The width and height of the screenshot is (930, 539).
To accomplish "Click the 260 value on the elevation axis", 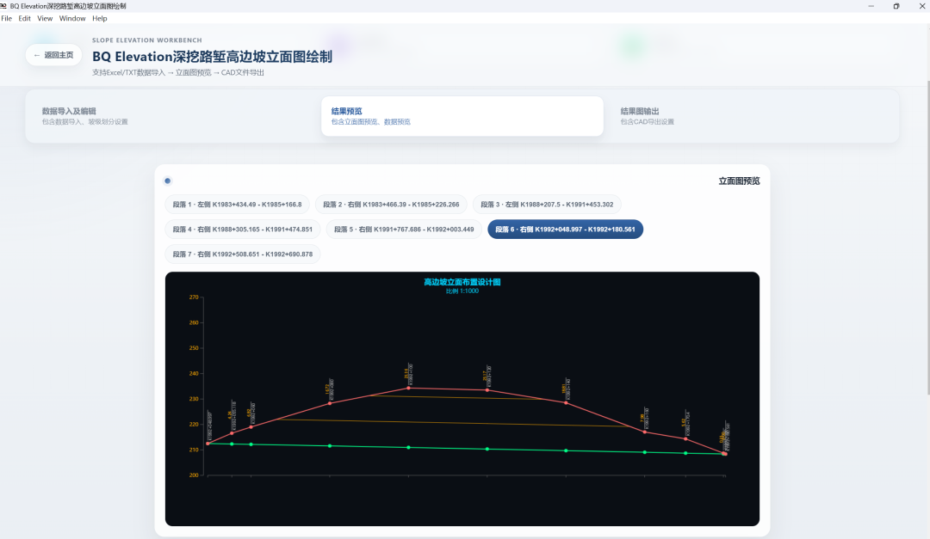I will click(194, 323).
